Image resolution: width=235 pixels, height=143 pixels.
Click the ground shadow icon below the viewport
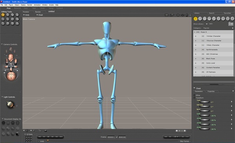[45, 131]
